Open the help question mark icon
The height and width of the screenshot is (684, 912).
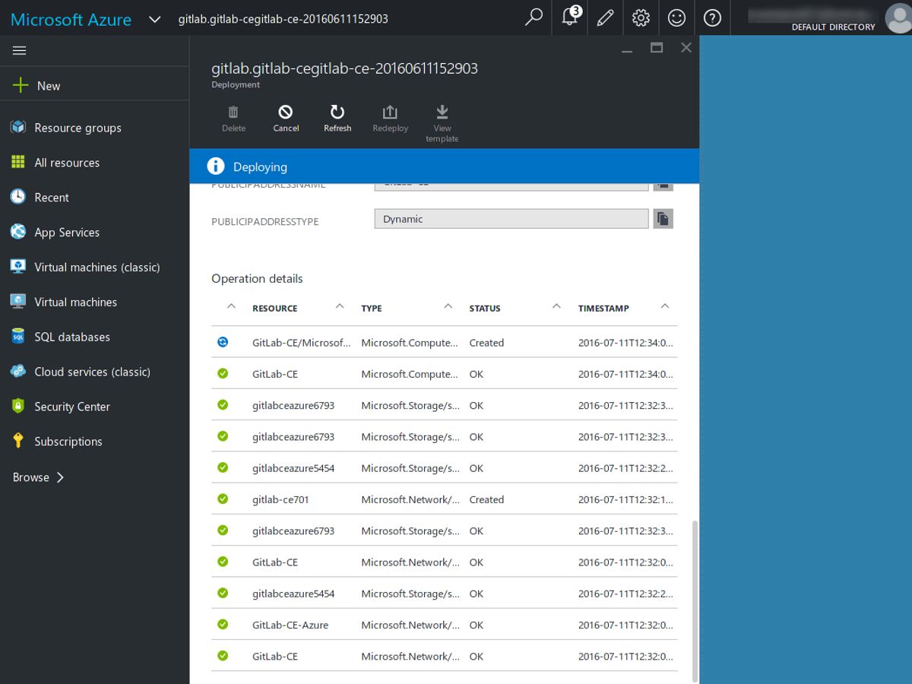coord(712,17)
